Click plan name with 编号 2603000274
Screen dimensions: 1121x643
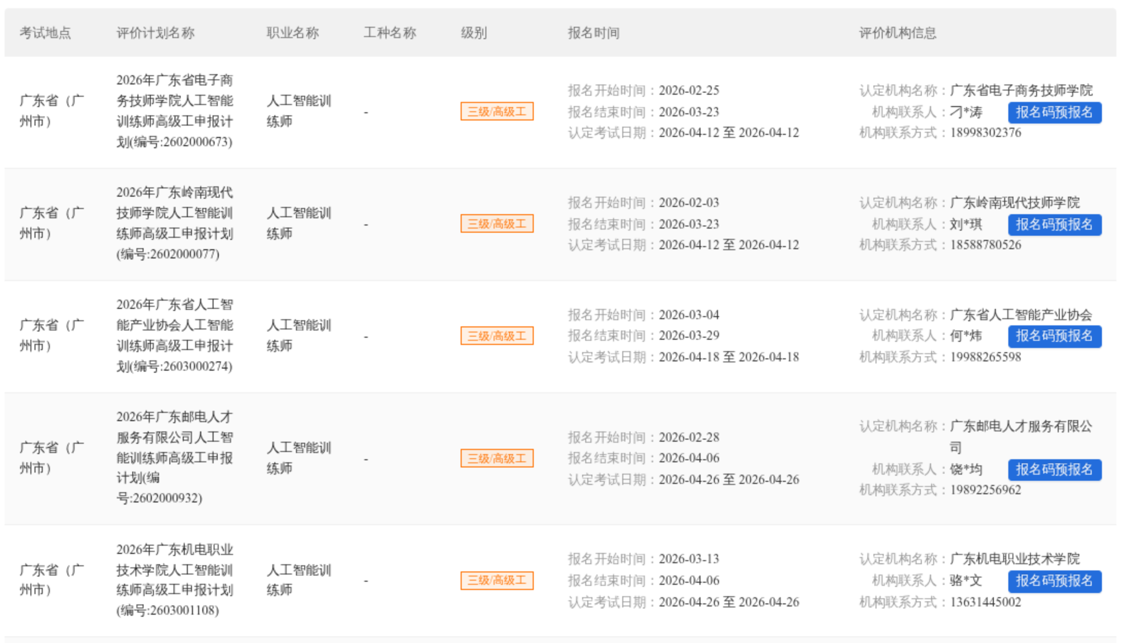tap(174, 335)
